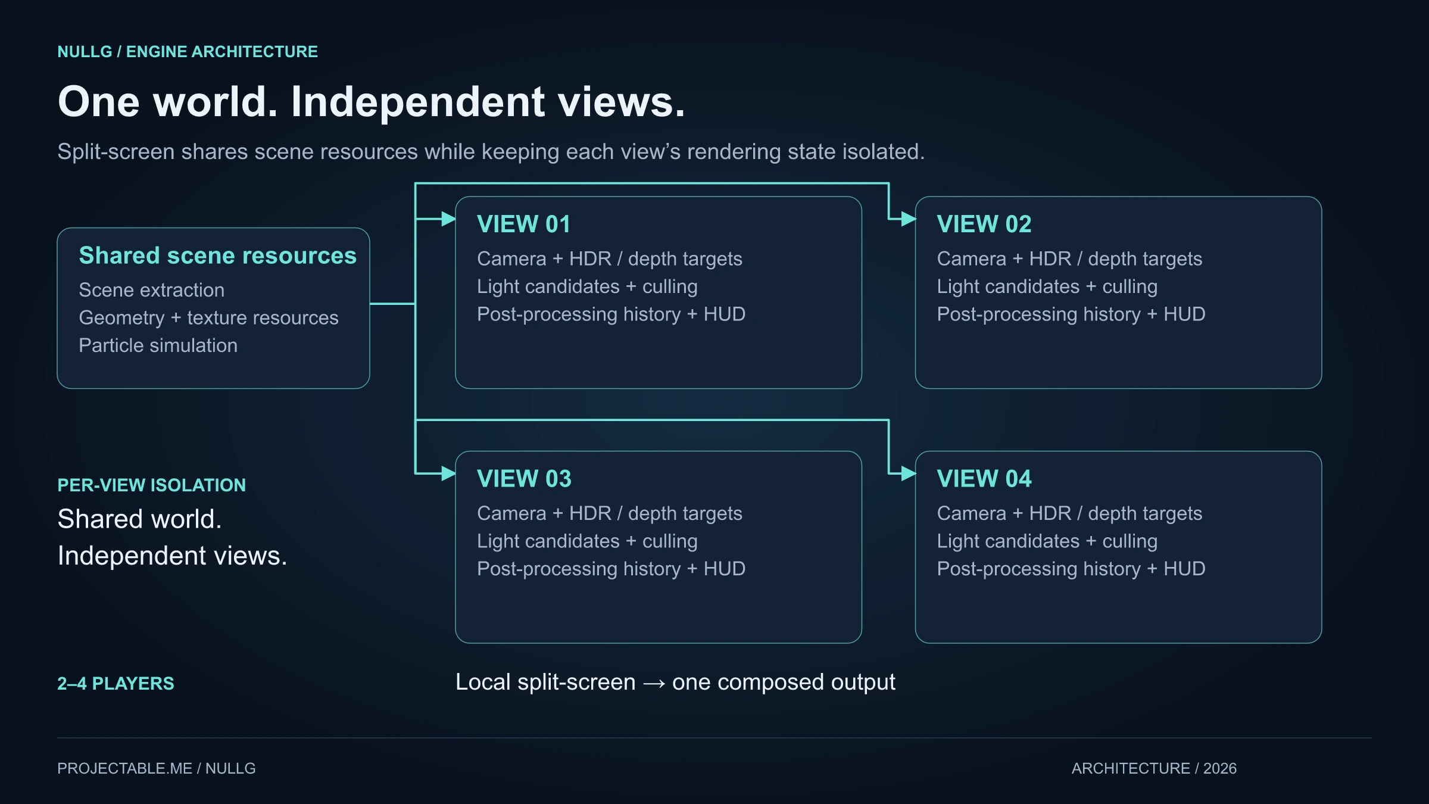Click the 'VIEW 01' card heading
Screen dimensions: 1429x804
pos(524,225)
